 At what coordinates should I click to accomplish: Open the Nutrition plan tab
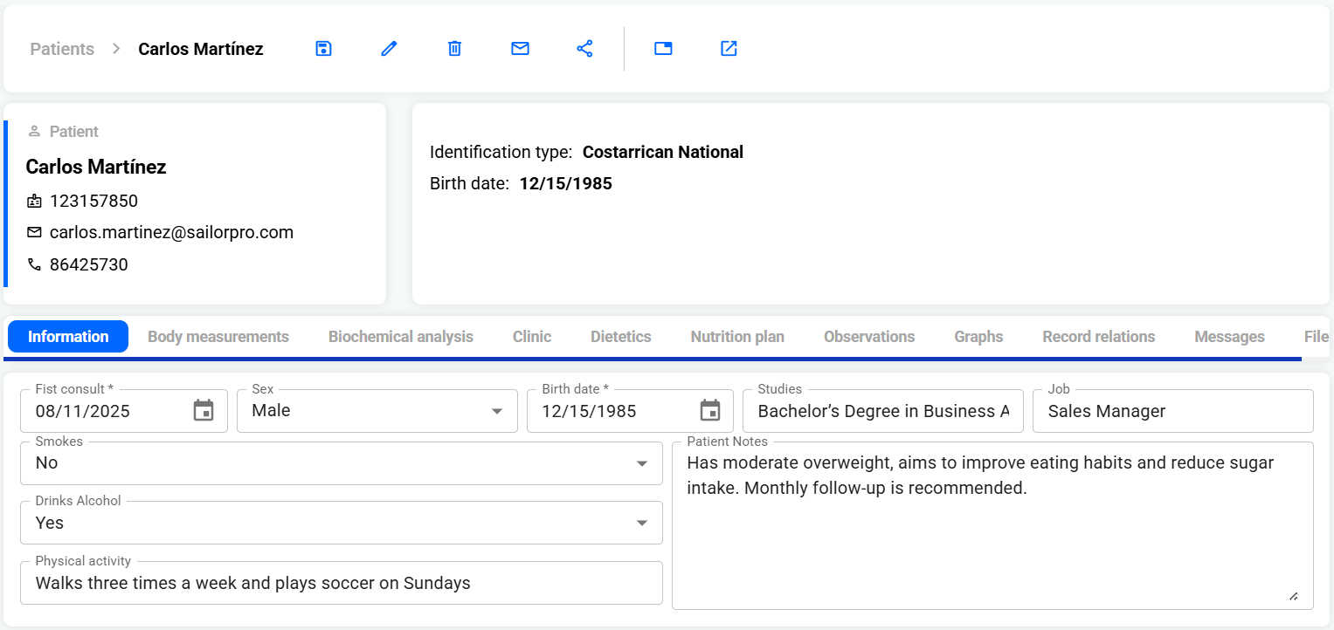737,337
